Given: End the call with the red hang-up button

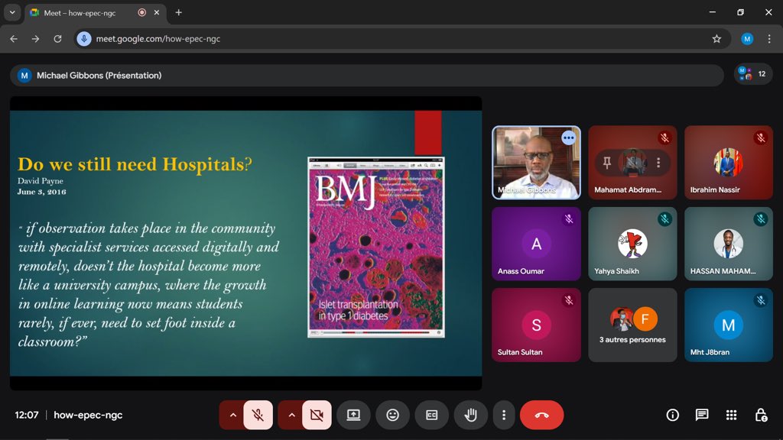Looking at the screenshot, I should click(542, 415).
